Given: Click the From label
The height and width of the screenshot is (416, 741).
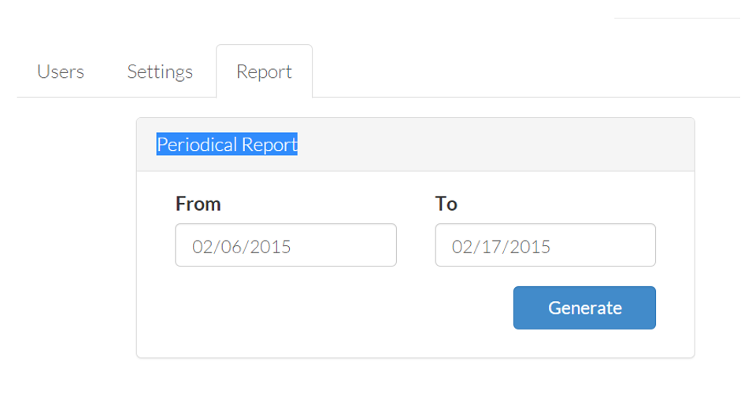Looking at the screenshot, I should (198, 204).
